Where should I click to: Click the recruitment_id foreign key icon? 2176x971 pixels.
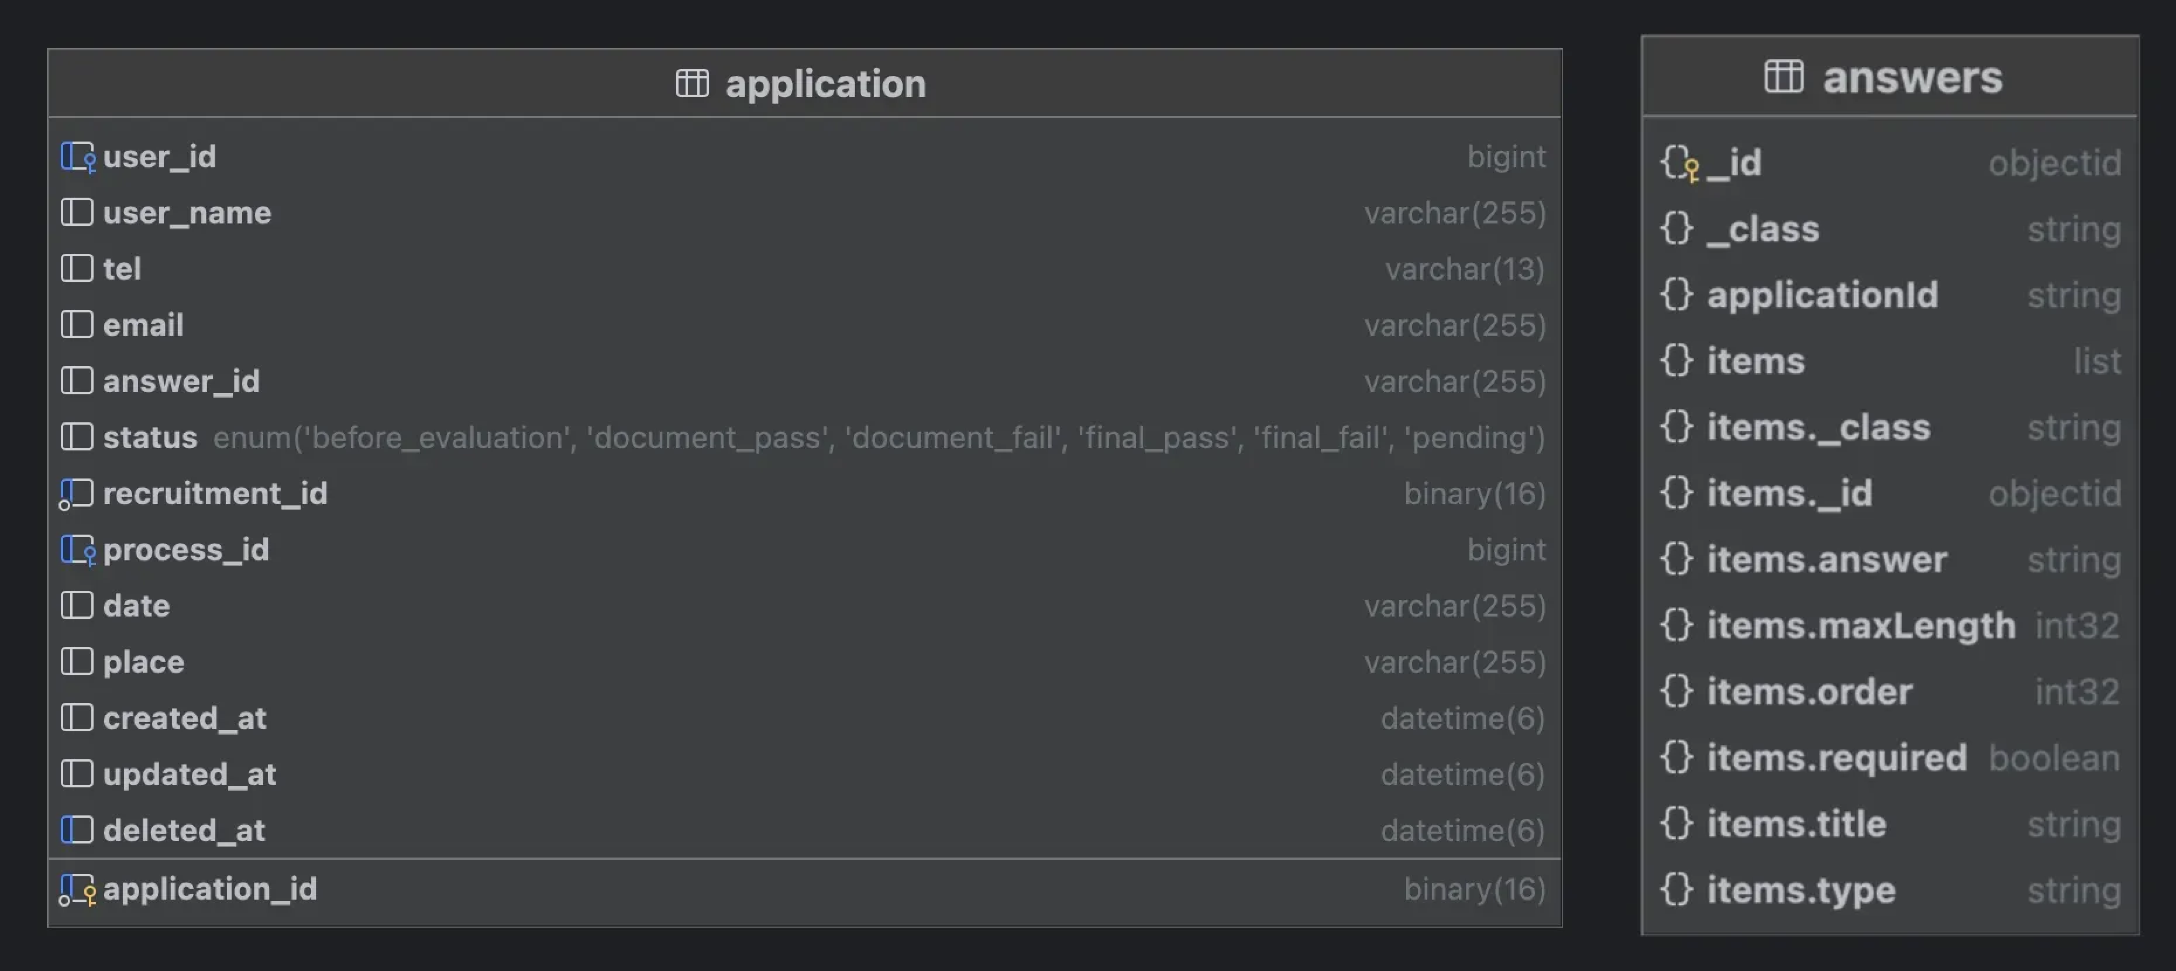[x=76, y=494]
